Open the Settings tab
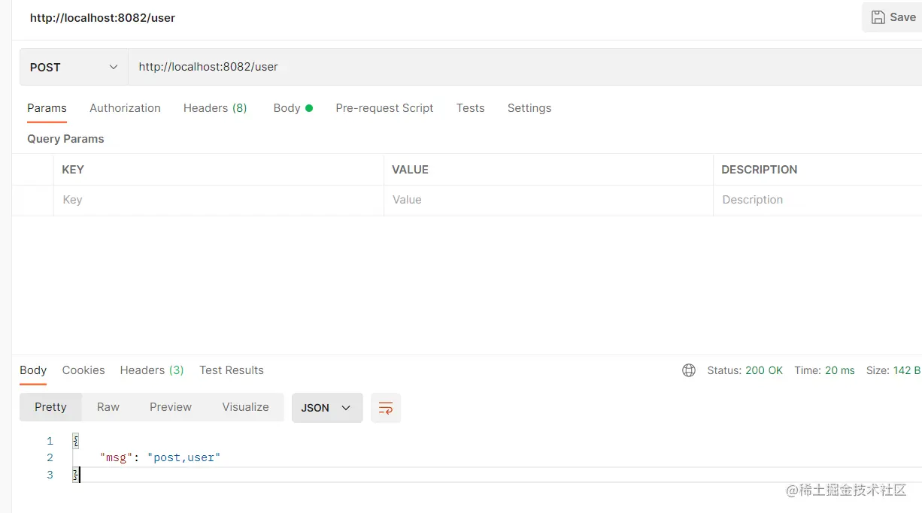The height and width of the screenshot is (513, 922). [529, 108]
